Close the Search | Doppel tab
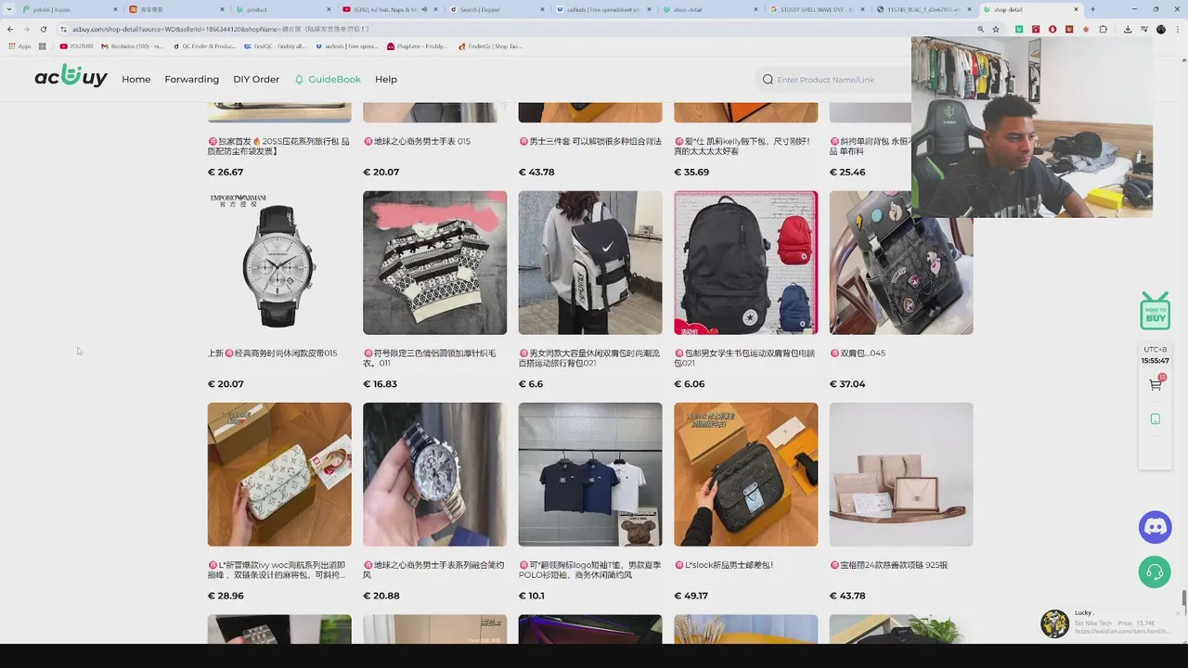Screen dimensions: 1188x668 click(542, 9)
